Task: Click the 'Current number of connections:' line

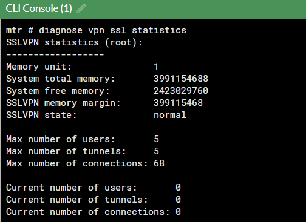Action: (x=93, y=212)
